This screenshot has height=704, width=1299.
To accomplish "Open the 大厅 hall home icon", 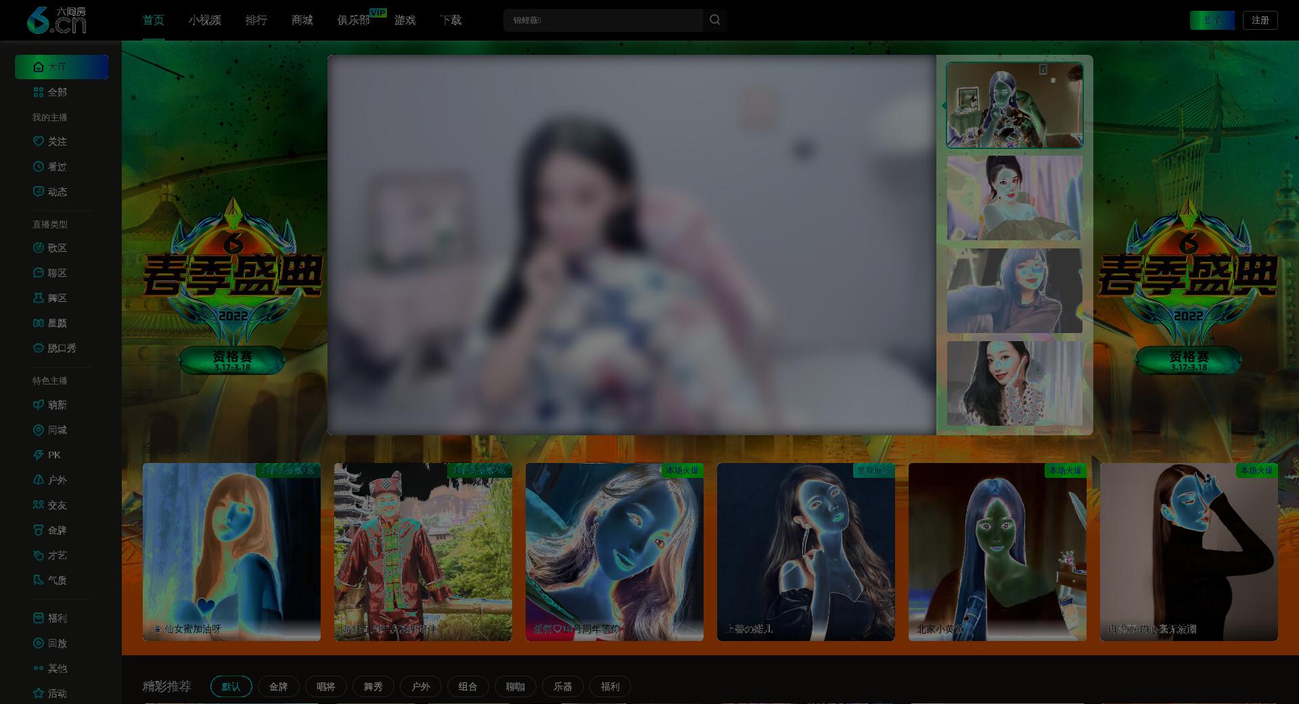I will pos(39,67).
